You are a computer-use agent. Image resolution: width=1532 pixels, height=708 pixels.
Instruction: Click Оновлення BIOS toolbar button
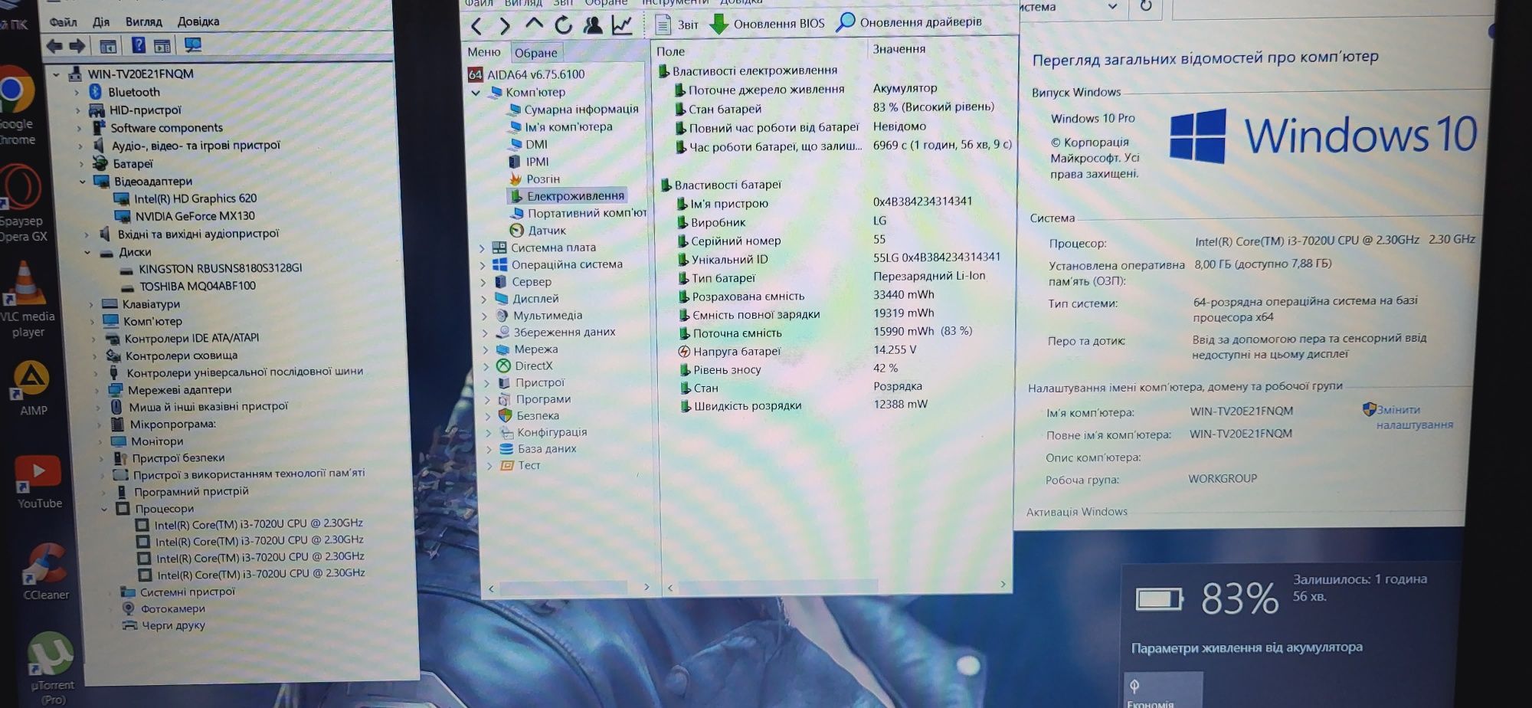click(x=767, y=24)
